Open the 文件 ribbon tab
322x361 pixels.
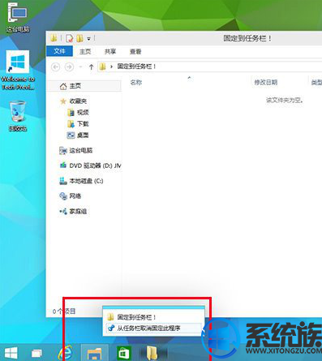coord(59,51)
